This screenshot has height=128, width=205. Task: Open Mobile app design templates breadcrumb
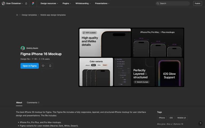point(53,15)
